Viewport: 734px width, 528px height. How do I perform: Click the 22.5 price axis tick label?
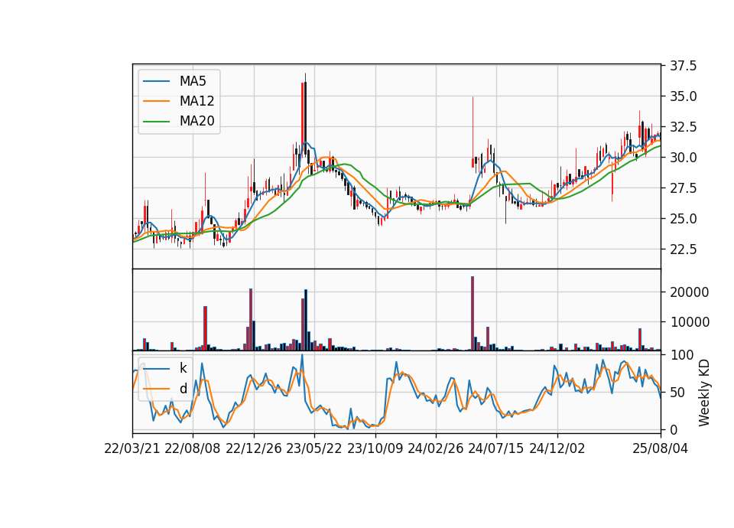click(x=683, y=249)
